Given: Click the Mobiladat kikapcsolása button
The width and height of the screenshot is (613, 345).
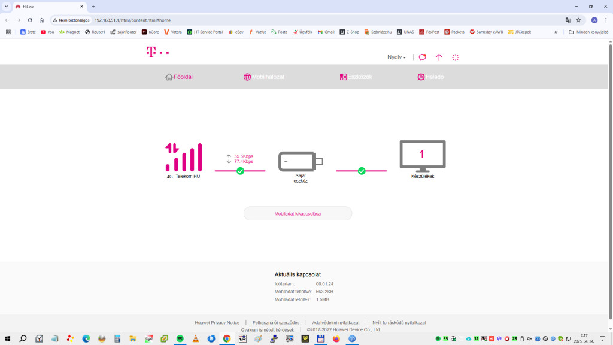Looking at the screenshot, I should [x=298, y=214].
